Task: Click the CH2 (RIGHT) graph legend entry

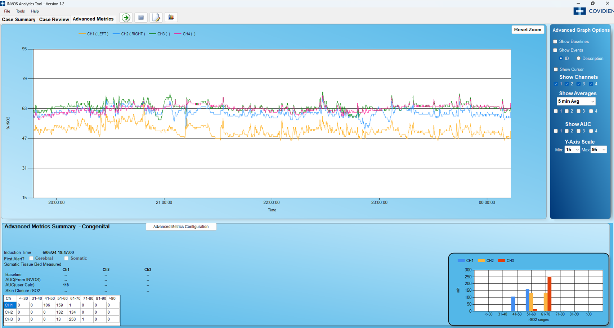Action: (129, 34)
